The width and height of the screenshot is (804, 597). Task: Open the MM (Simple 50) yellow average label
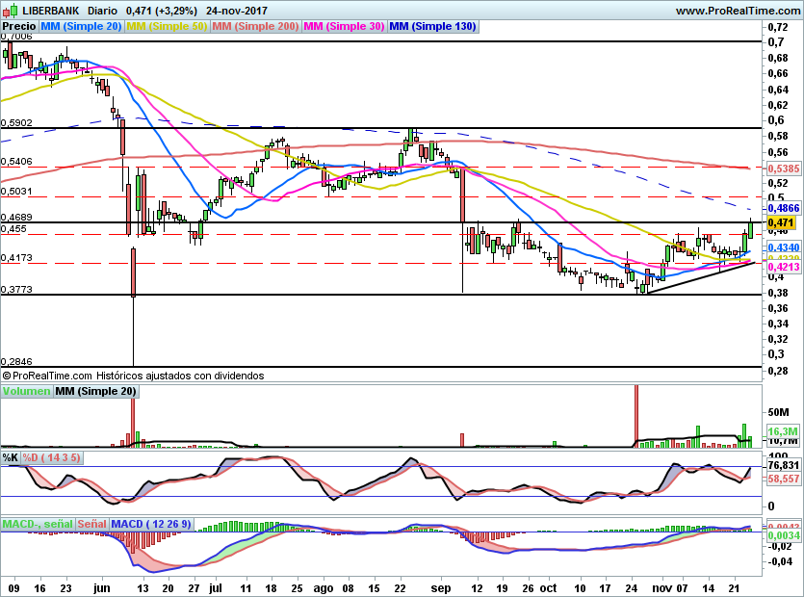pyautogui.click(x=167, y=26)
